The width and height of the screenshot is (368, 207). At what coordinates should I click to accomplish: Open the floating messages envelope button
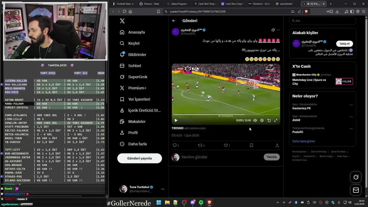[x=356, y=190]
